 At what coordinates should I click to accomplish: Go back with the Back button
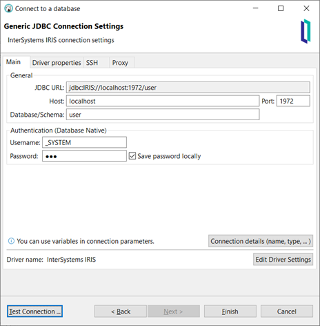[x=121, y=311]
